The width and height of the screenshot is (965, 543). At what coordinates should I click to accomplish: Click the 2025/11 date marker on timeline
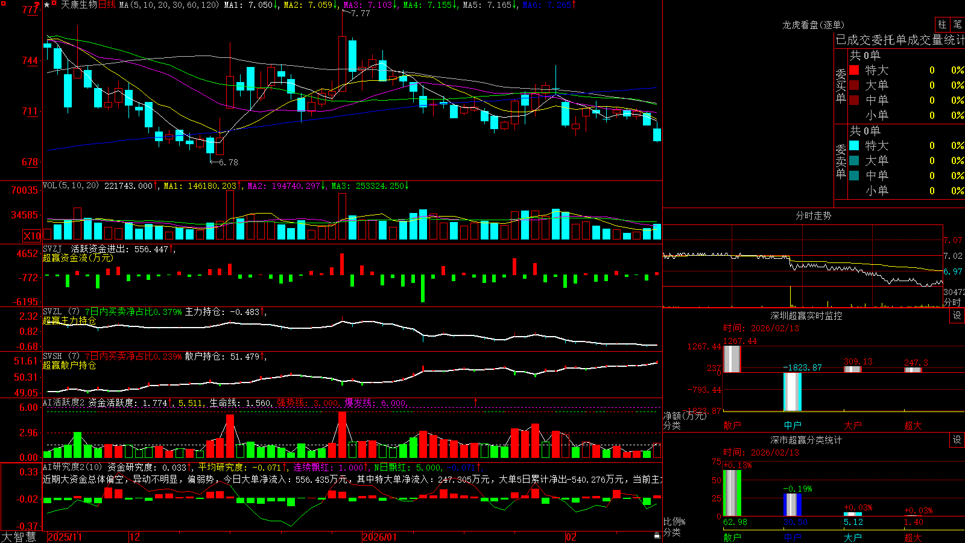click(65, 537)
